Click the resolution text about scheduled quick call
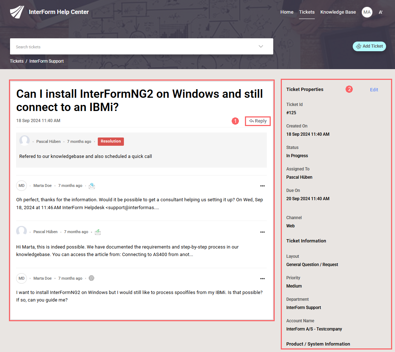The image size is (395, 352). click(86, 156)
